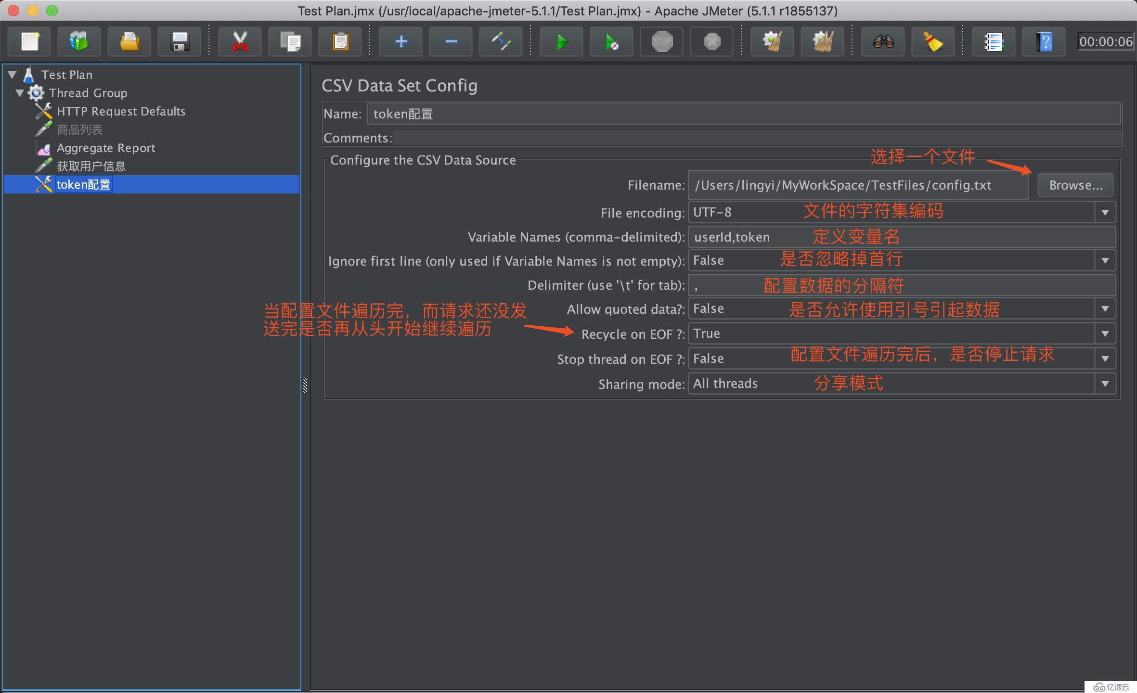Click the Variable Names field

902,237
